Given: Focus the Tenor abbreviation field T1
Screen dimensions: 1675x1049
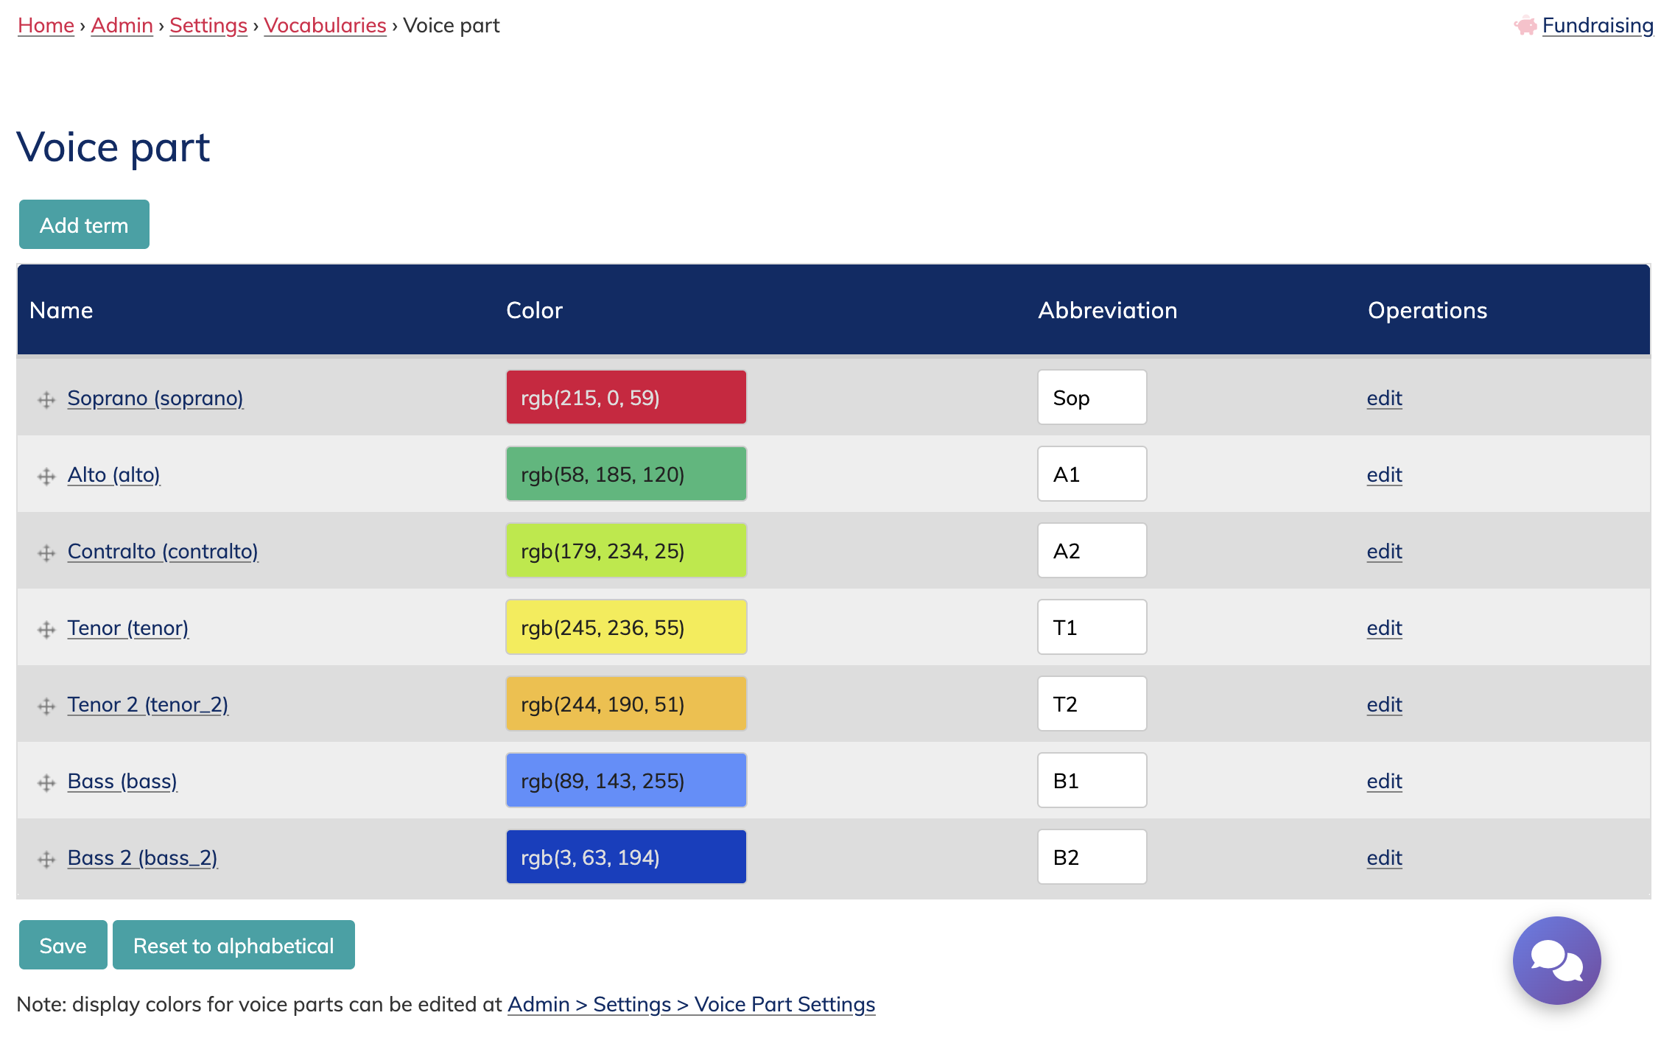Looking at the screenshot, I should click(x=1092, y=628).
